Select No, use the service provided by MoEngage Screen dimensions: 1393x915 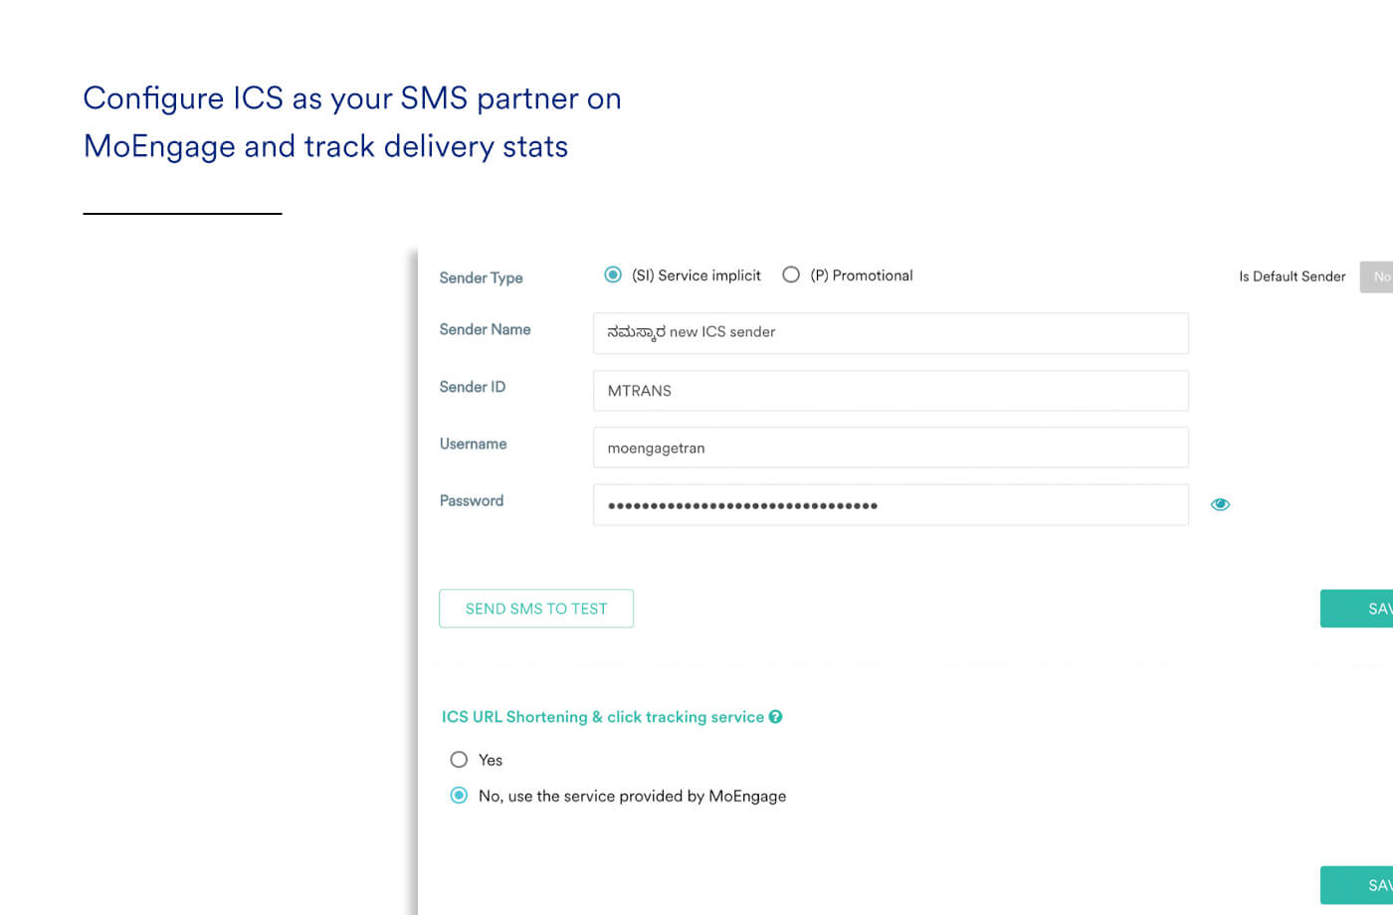pos(459,796)
